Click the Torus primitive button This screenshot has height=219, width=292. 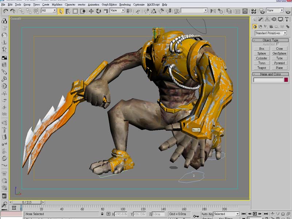coord(262,63)
